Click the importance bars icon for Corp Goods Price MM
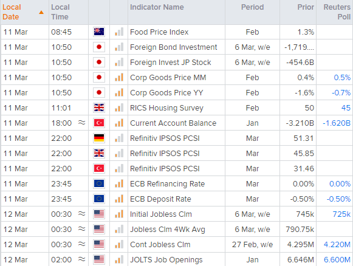Image resolution: width=353 pixels, height=266 pixels. [119, 77]
